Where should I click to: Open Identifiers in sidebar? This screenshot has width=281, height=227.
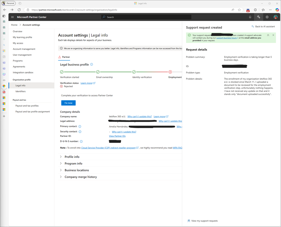[x=21, y=91]
